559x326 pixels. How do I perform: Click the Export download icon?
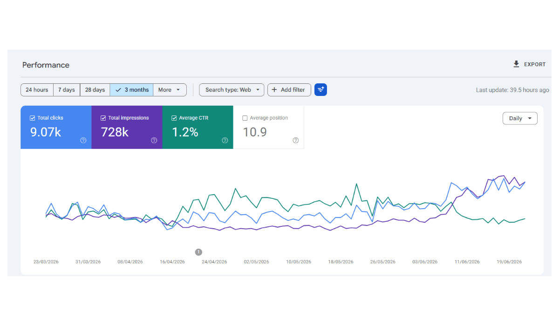[x=516, y=64]
